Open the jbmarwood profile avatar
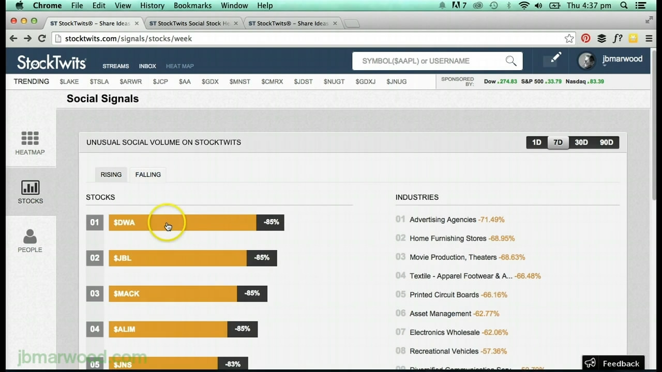Viewport: 662px width, 372px height. pos(586,61)
